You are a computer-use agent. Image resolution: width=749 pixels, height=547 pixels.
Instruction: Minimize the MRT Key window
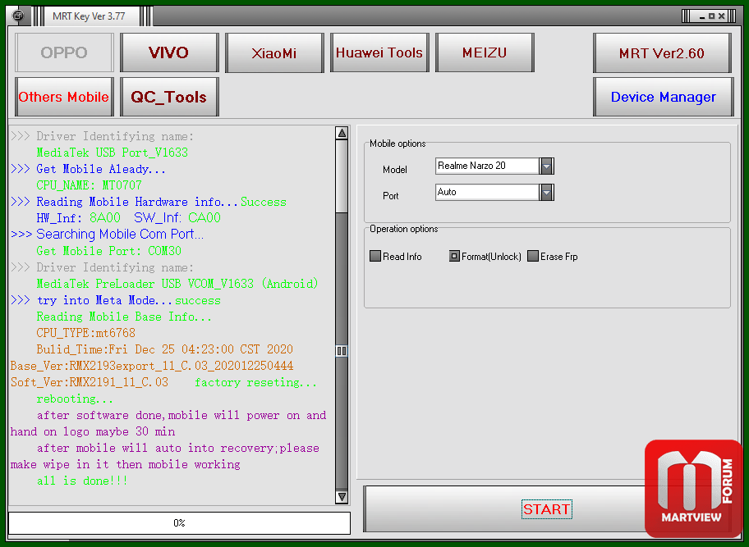(701, 16)
